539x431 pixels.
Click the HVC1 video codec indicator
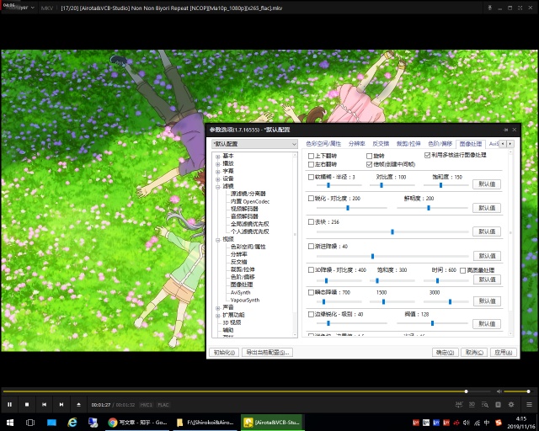(x=146, y=405)
